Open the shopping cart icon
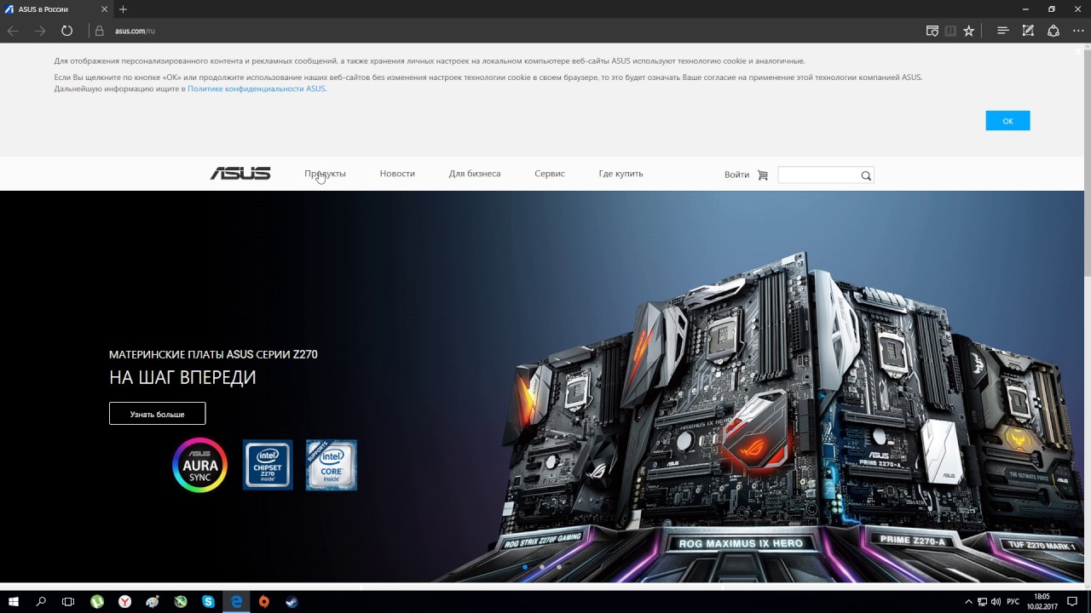 (762, 175)
